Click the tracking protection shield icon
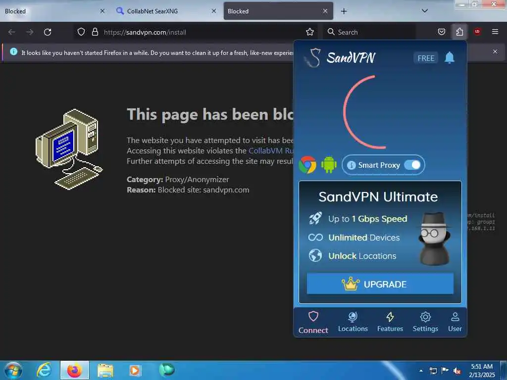This screenshot has width=507, height=380. tap(81, 32)
